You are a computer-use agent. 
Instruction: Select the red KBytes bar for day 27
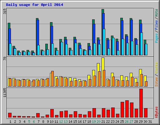[x=132, y=110]
